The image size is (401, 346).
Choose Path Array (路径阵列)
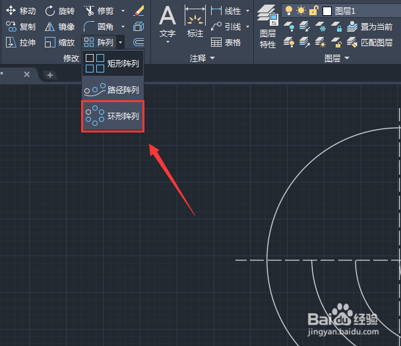[x=113, y=90]
